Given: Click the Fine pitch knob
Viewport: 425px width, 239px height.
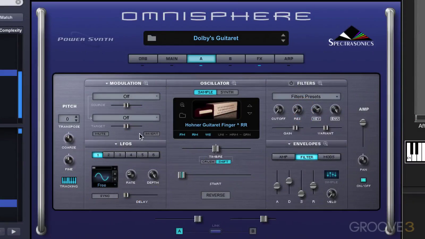Looking at the screenshot, I should point(69,160).
